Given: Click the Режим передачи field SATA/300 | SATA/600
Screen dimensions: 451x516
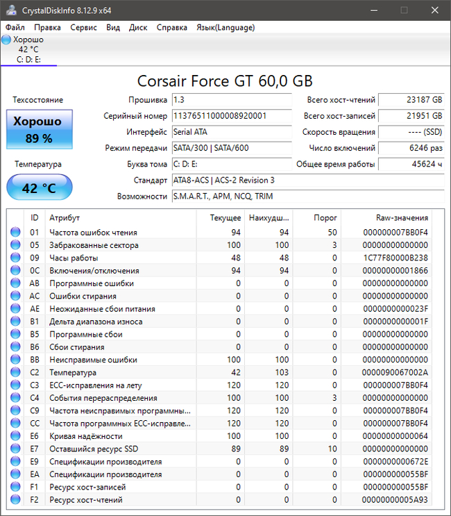Looking at the screenshot, I should click(232, 148).
